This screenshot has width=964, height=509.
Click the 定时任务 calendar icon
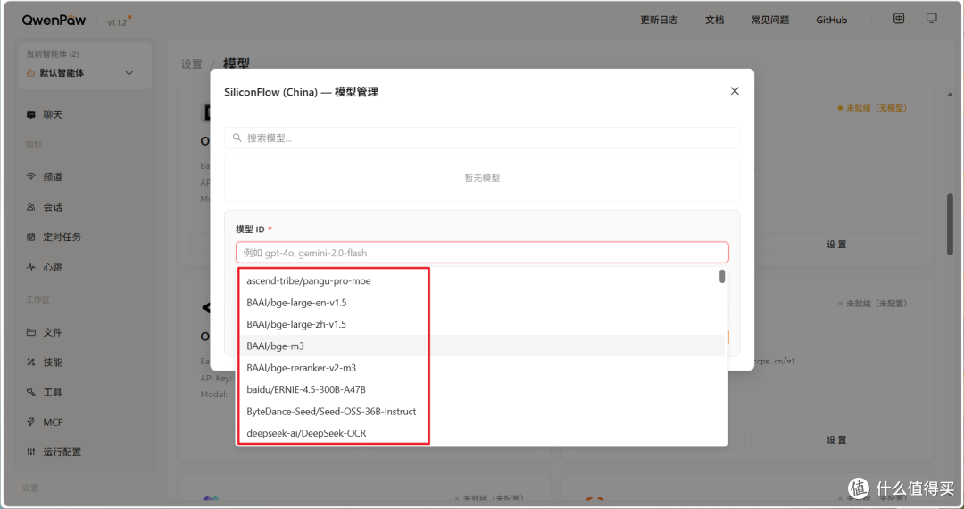(x=30, y=238)
